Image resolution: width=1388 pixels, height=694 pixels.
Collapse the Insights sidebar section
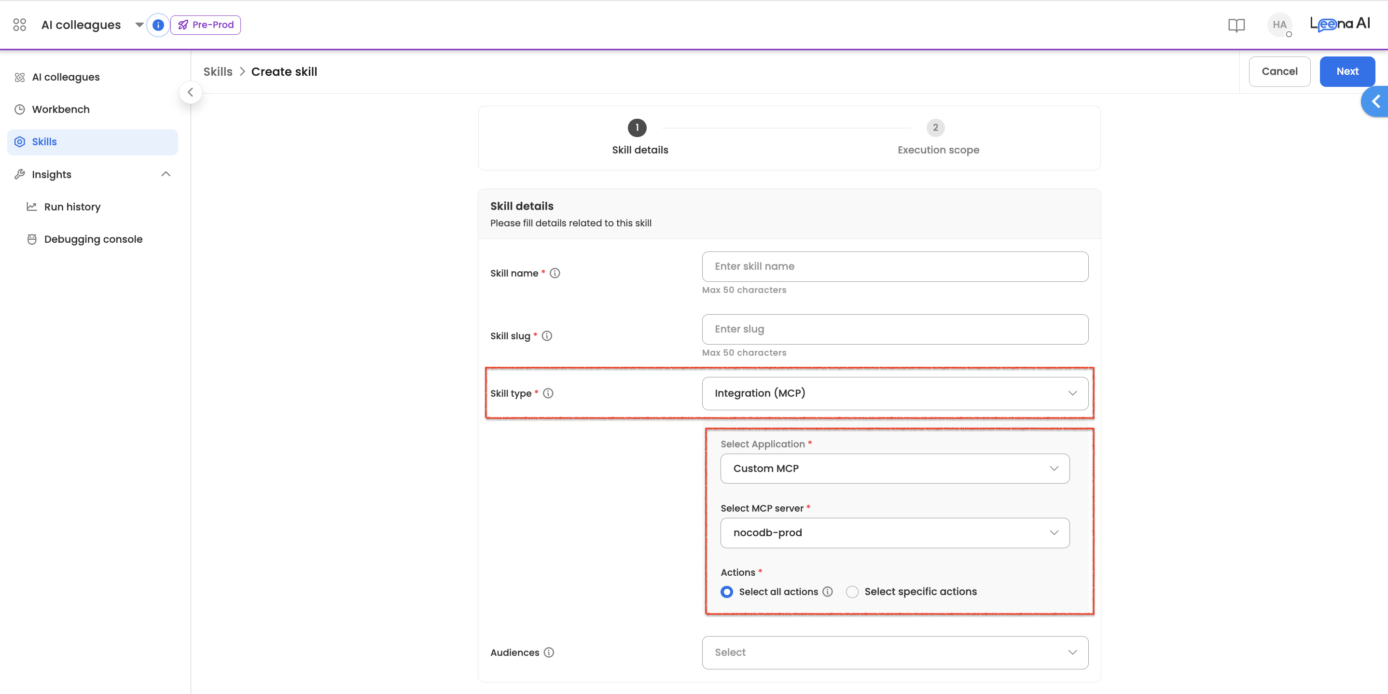[166, 174]
